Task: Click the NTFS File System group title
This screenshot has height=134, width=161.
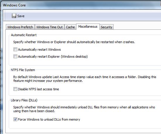Action: click(23, 70)
